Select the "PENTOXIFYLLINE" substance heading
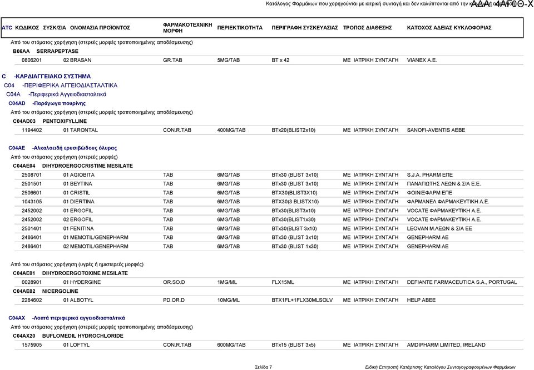Screen dimensions: 534x370 [65, 121]
